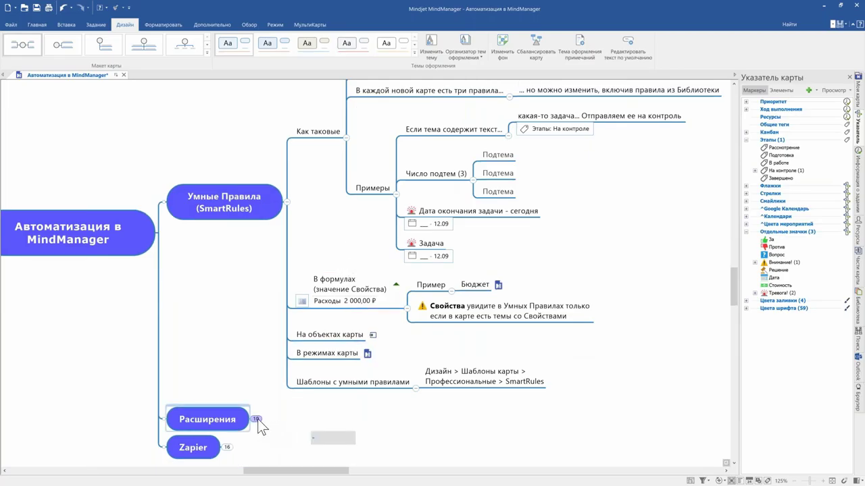Switch to the Задание ribbon tab
865x486 pixels.
point(96,25)
